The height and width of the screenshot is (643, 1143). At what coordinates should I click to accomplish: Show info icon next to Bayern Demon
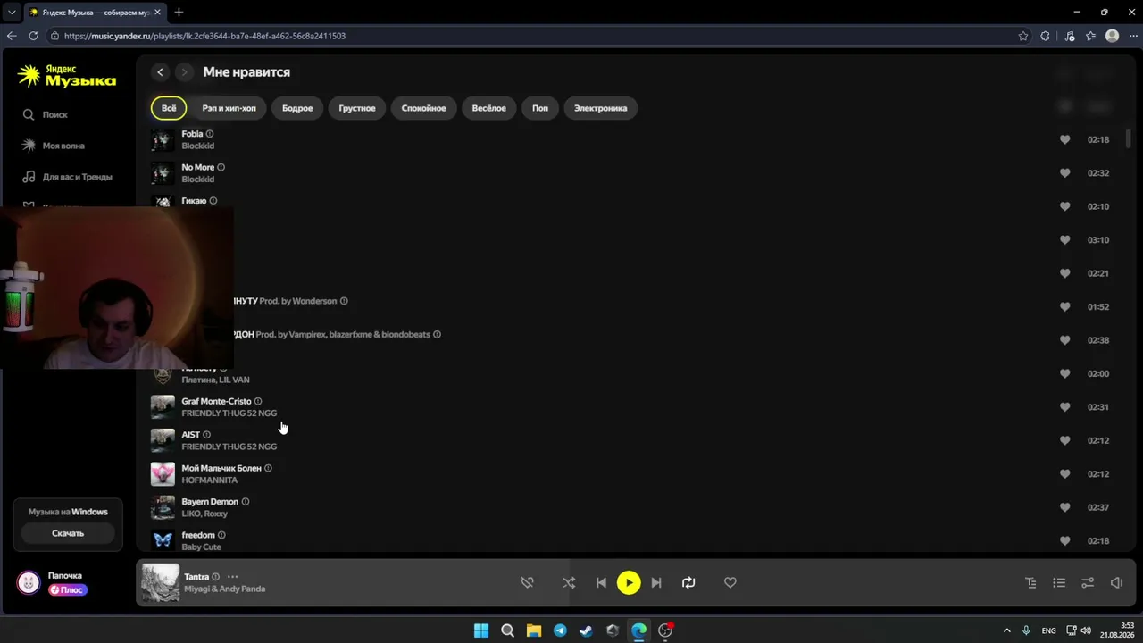pos(246,502)
